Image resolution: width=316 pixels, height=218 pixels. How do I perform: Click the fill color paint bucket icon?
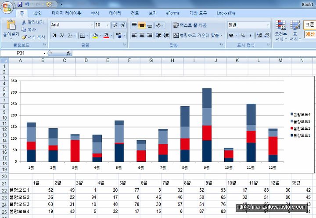tap(95, 36)
